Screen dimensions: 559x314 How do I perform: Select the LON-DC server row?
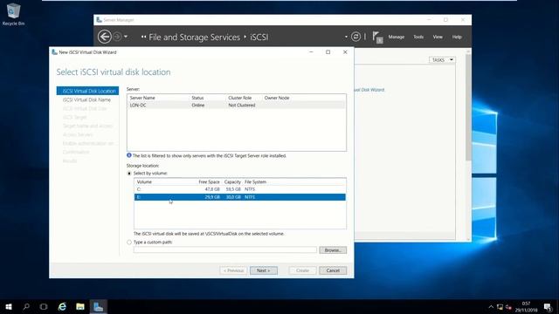pyautogui.click(x=237, y=105)
